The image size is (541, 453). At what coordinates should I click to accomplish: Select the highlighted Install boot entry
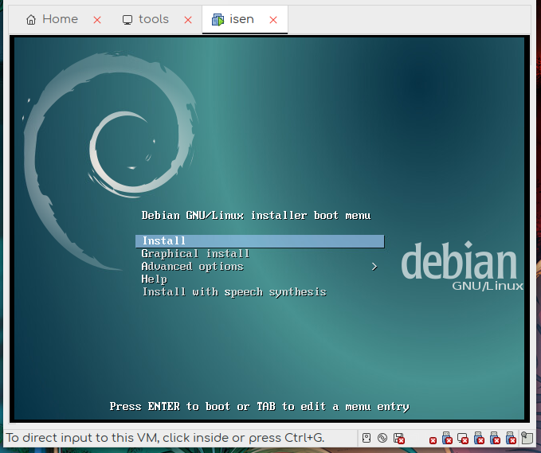pos(260,240)
